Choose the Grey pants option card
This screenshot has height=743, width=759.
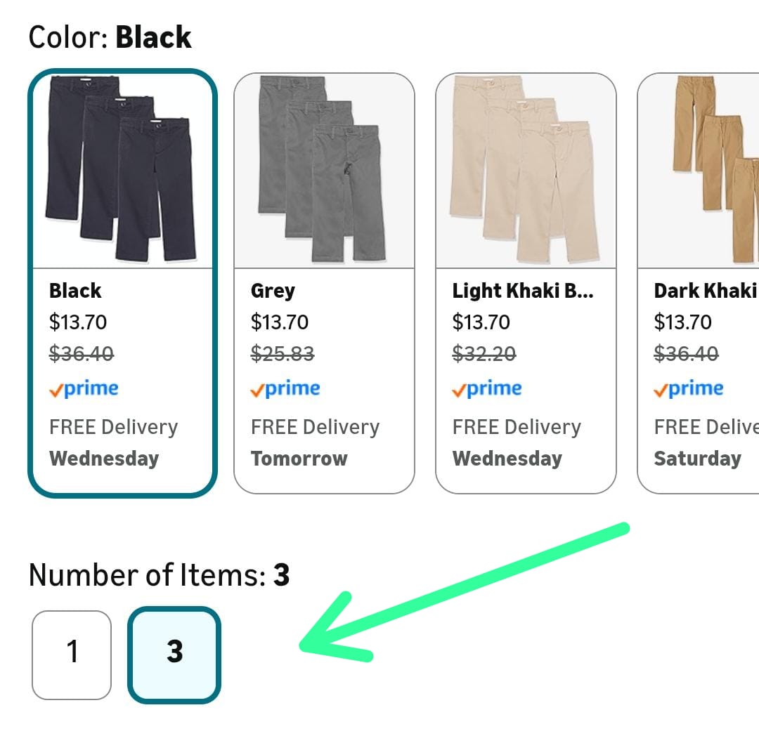point(324,283)
